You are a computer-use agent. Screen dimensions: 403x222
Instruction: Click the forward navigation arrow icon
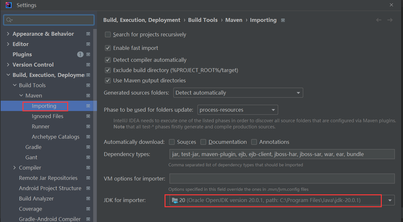[390, 20]
